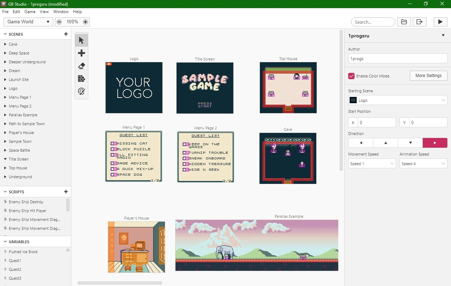Click the More Settings button
The width and height of the screenshot is (451, 286).
429,76
